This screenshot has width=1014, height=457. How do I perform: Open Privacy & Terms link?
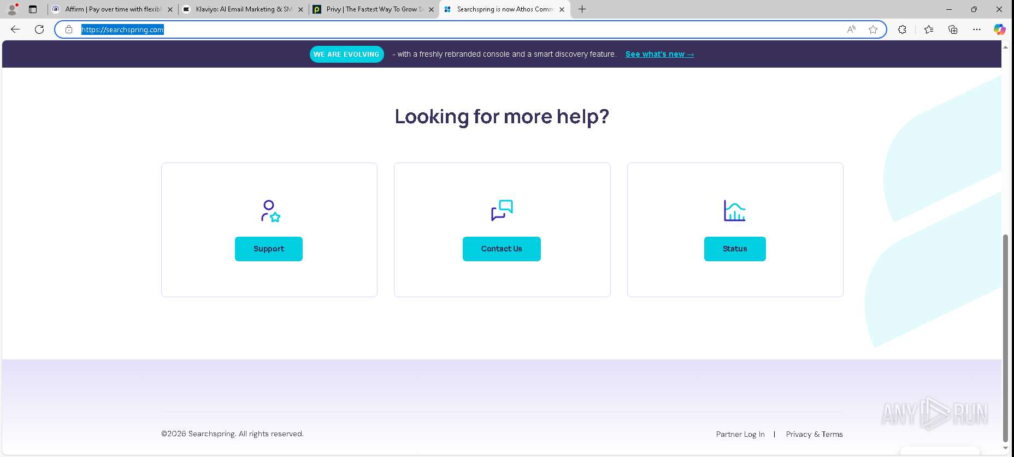[x=814, y=434]
